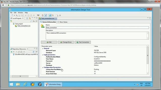Click the Repository Resources horizontal scrollbar thumb

coord(20,76)
